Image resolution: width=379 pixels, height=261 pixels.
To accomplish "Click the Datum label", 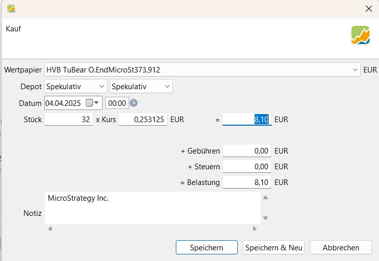I will pos(30,103).
